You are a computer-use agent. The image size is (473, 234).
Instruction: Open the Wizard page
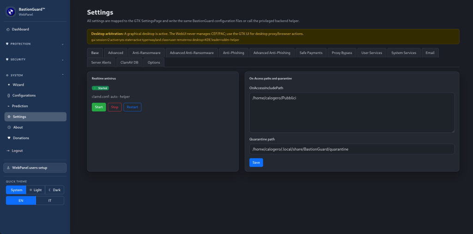[x=35, y=85]
